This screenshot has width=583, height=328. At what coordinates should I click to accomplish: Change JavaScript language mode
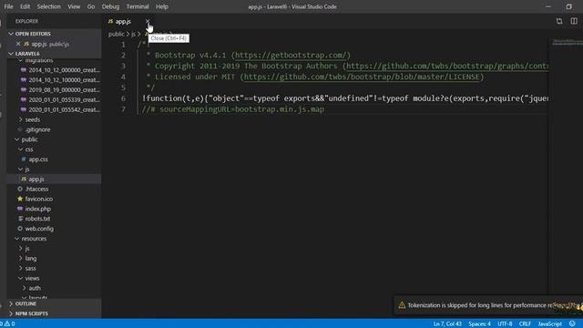click(549, 324)
